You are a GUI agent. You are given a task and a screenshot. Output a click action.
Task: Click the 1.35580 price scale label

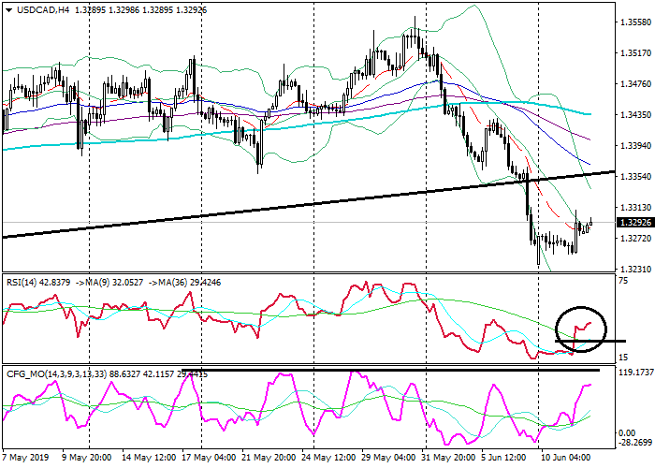coord(634,22)
